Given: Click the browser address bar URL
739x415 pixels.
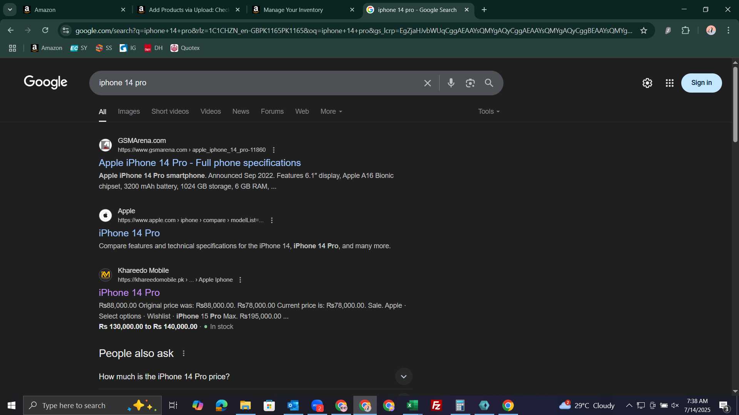Looking at the screenshot, I should 353,30.
